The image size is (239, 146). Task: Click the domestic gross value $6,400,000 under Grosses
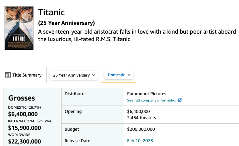(x=23, y=114)
